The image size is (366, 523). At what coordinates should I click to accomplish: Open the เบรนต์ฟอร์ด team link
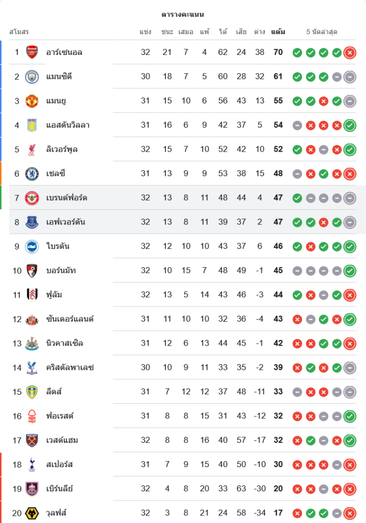pos(66,198)
